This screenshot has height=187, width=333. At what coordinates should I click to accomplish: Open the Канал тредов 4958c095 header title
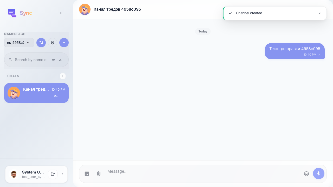(x=117, y=9)
